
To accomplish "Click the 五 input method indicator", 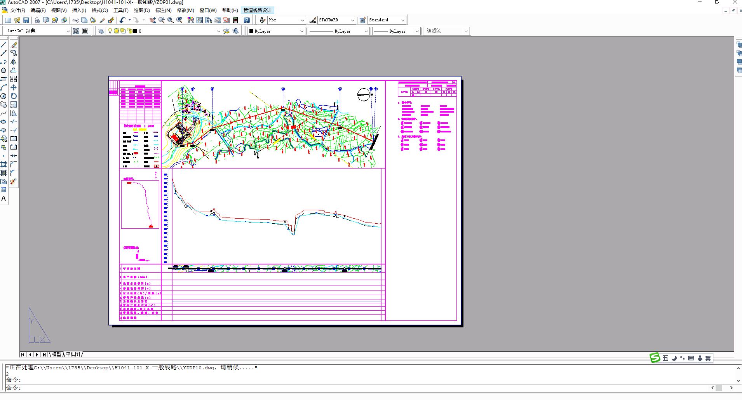I will coord(665,358).
